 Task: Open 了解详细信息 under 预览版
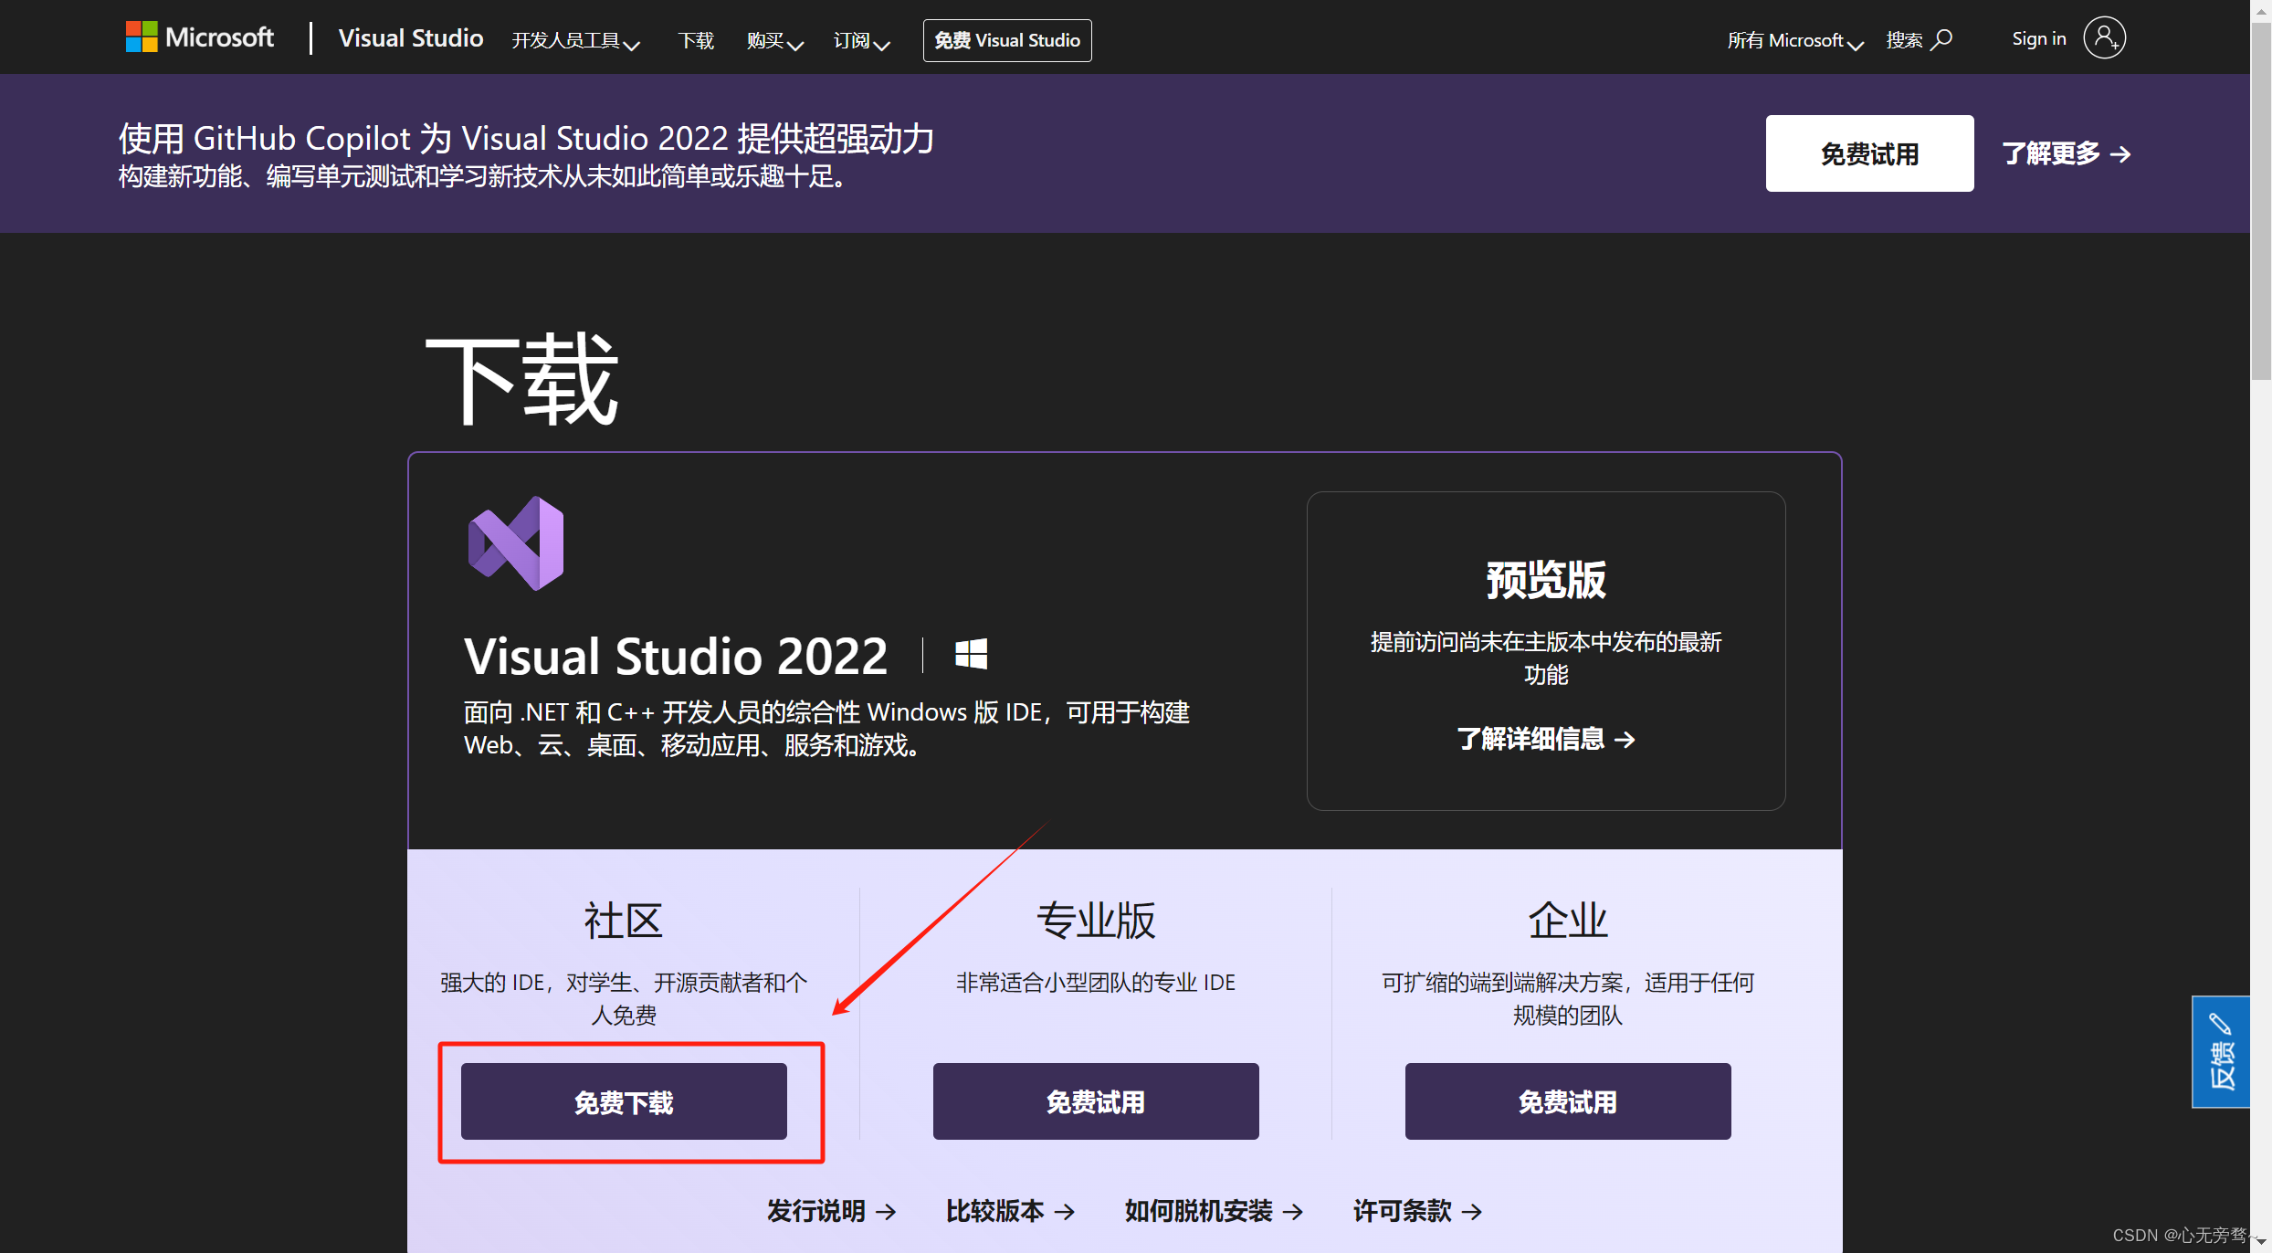click(x=1545, y=738)
